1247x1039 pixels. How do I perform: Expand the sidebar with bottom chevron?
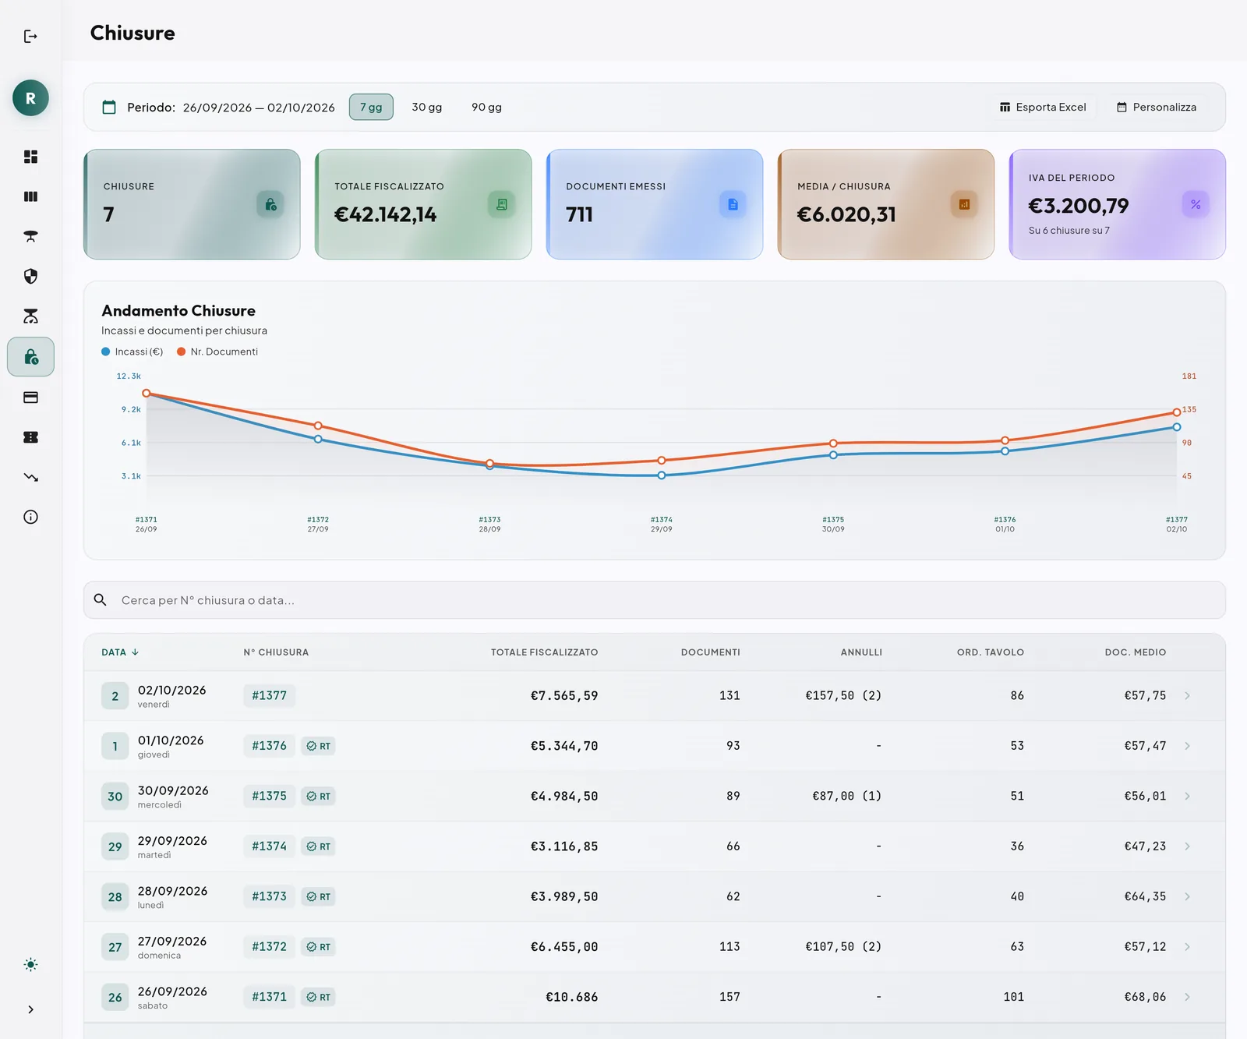click(30, 1009)
